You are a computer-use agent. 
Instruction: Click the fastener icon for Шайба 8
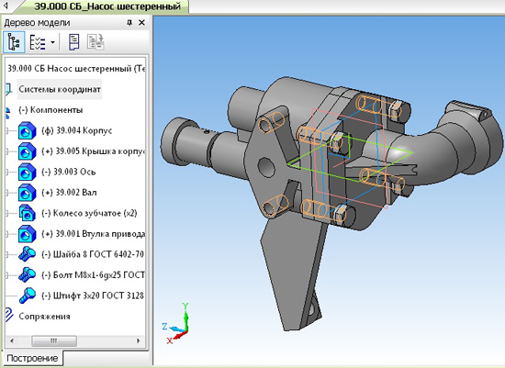pyautogui.click(x=27, y=254)
